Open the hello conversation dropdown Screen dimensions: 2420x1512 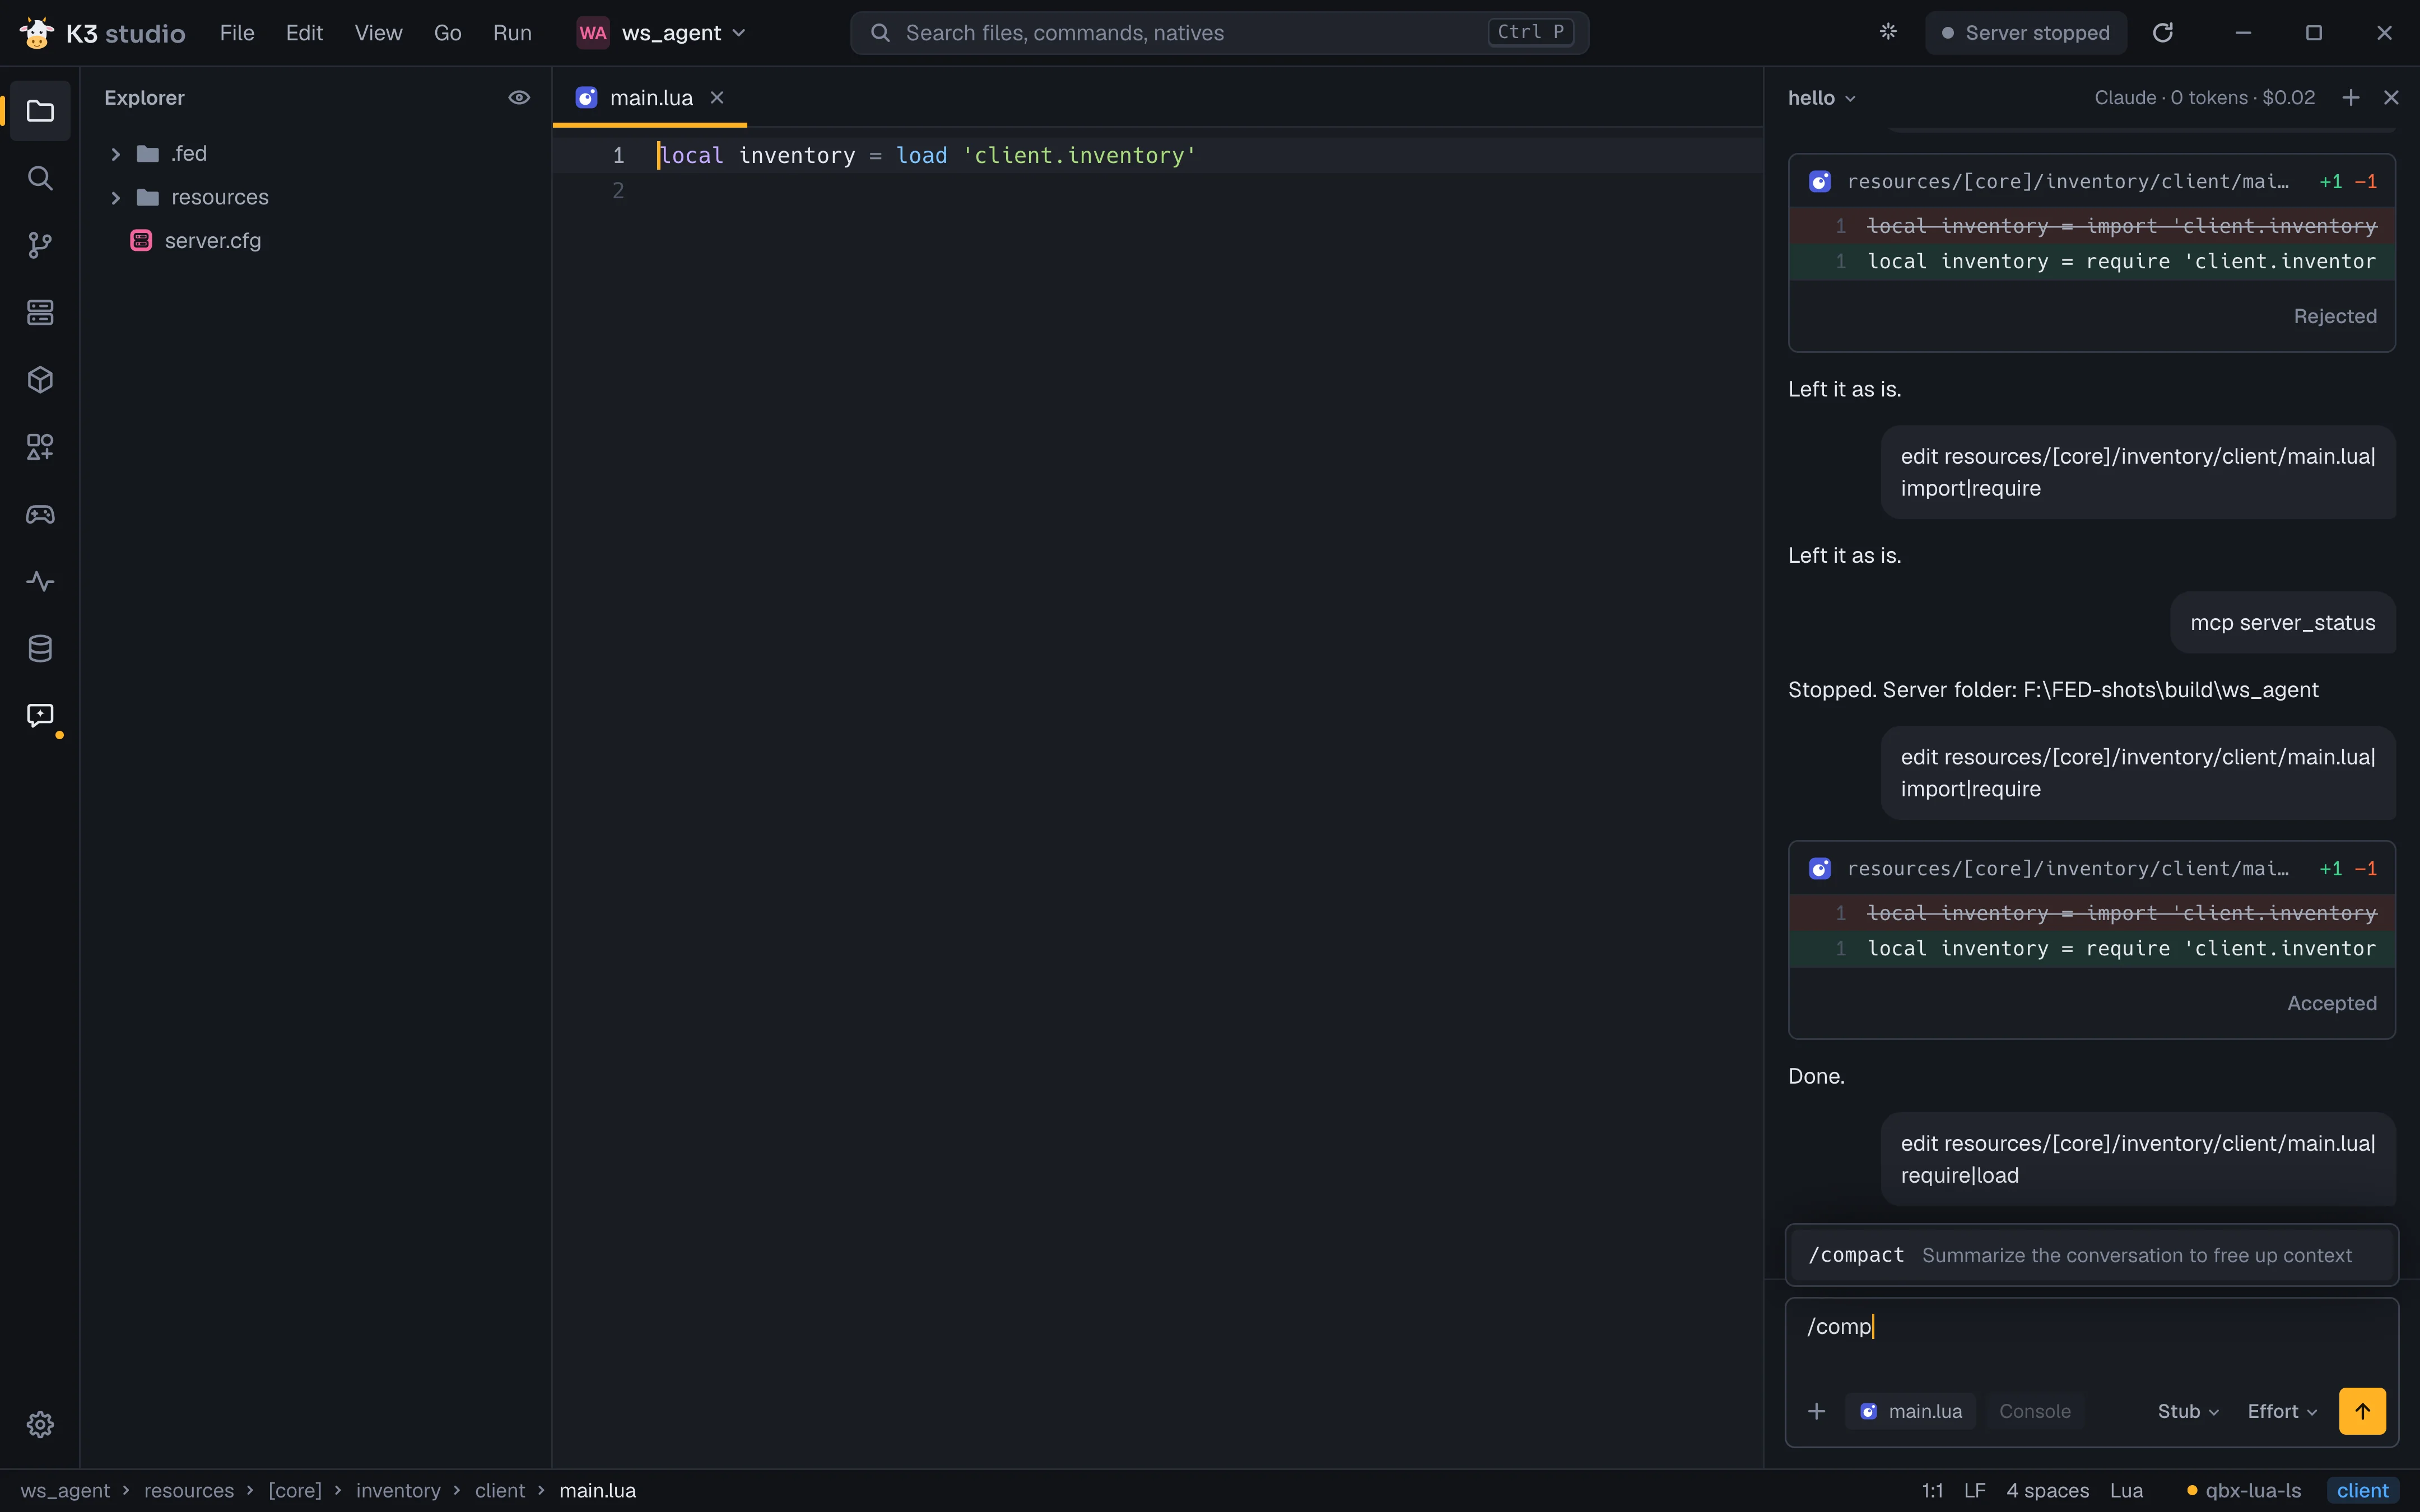pyautogui.click(x=1822, y=97)
